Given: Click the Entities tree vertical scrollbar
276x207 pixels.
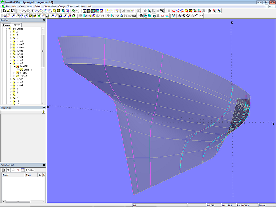Looking at the screenshot, I should (x=43, y=47).
